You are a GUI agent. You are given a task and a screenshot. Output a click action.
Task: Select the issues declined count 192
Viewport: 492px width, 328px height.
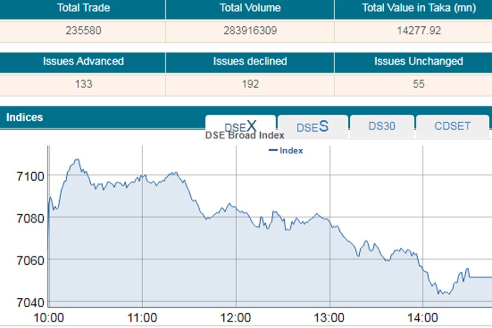click(250, 84)
